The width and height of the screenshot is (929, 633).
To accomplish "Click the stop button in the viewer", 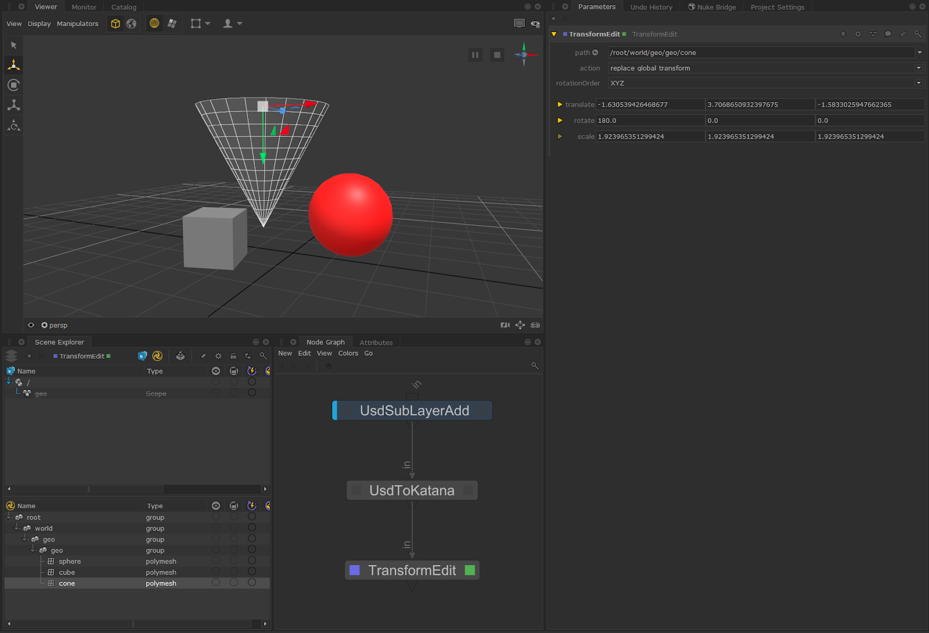I will coord(497,55).
